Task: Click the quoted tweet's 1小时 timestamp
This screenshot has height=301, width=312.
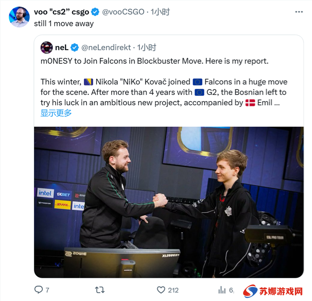Action: coord(147,48)
